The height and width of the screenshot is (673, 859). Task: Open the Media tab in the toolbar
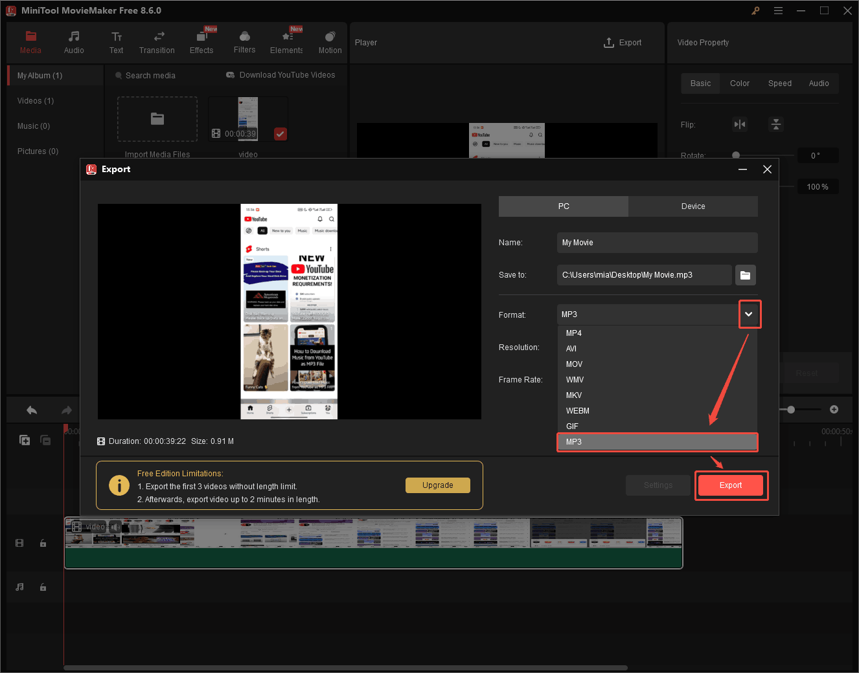pyautogui.click(x=30, y=43)
